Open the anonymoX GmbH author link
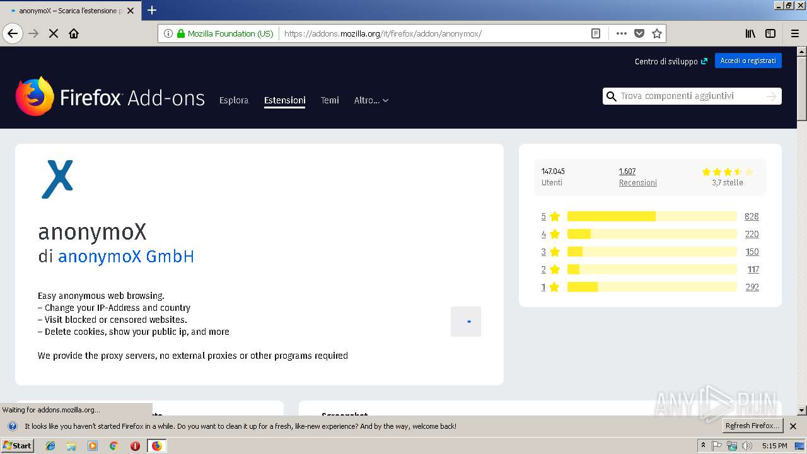The height and width of the screenshot is (454, 807). click(126, 257)
